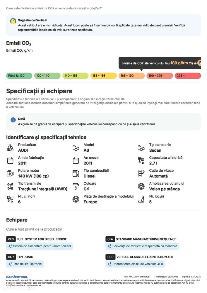Screen dimensions: 207x293
Task: Click the carVertical mascot suggestion icon
Action: point(13,21)
